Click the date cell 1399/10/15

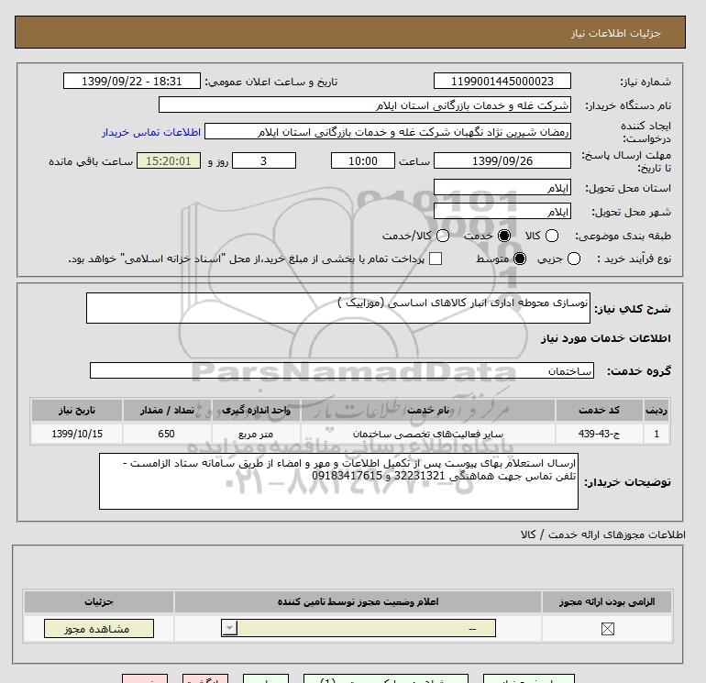coord(76,434)
